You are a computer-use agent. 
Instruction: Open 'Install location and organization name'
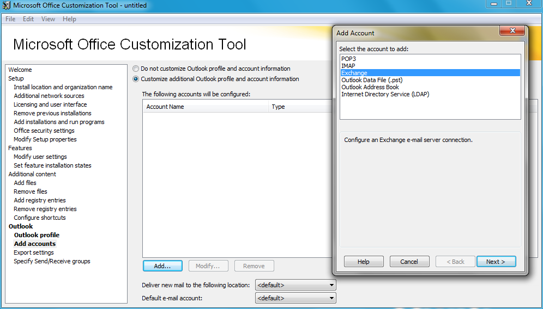pyautogui.click(x=63, y=87)
